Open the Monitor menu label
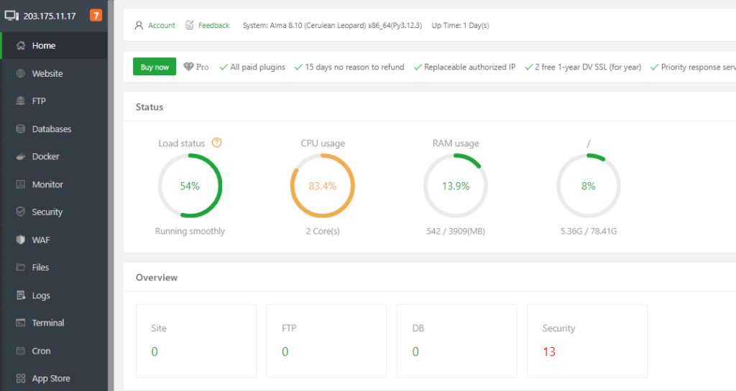736x391 pixels. click(x=47, y=184)
